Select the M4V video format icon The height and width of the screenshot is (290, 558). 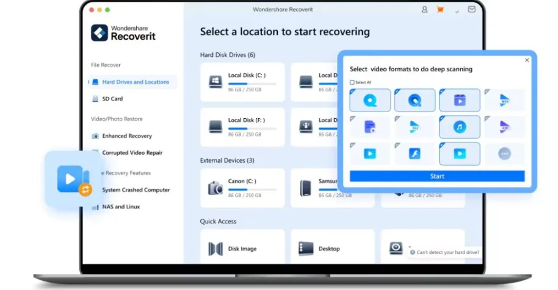coord(505,101)
